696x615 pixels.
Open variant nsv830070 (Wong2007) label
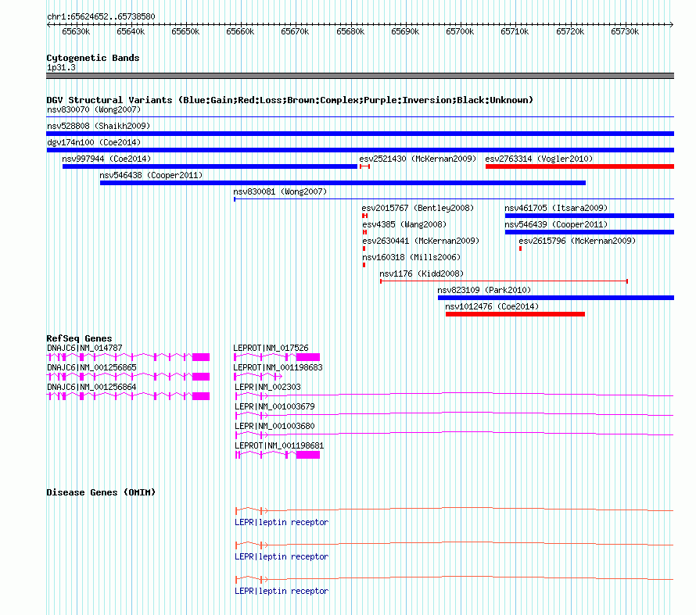(x=94, y=109)
